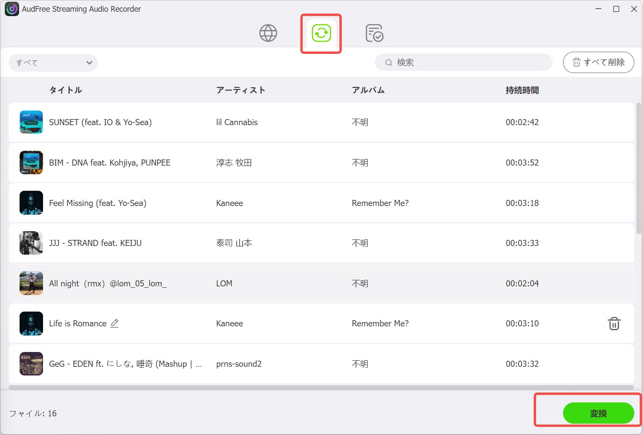
Task: Select the JJJ - STRAND feat. KEIJU row
Action: [321, 243]
